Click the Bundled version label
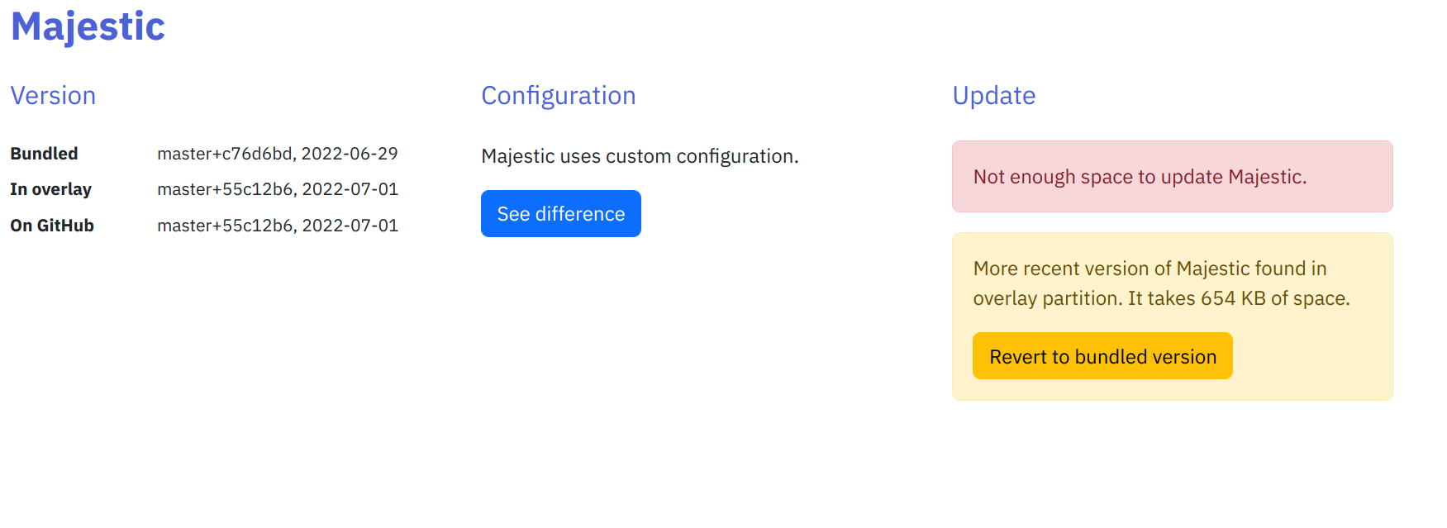The height and width of the screenshot is (528, 1447). 44,153
